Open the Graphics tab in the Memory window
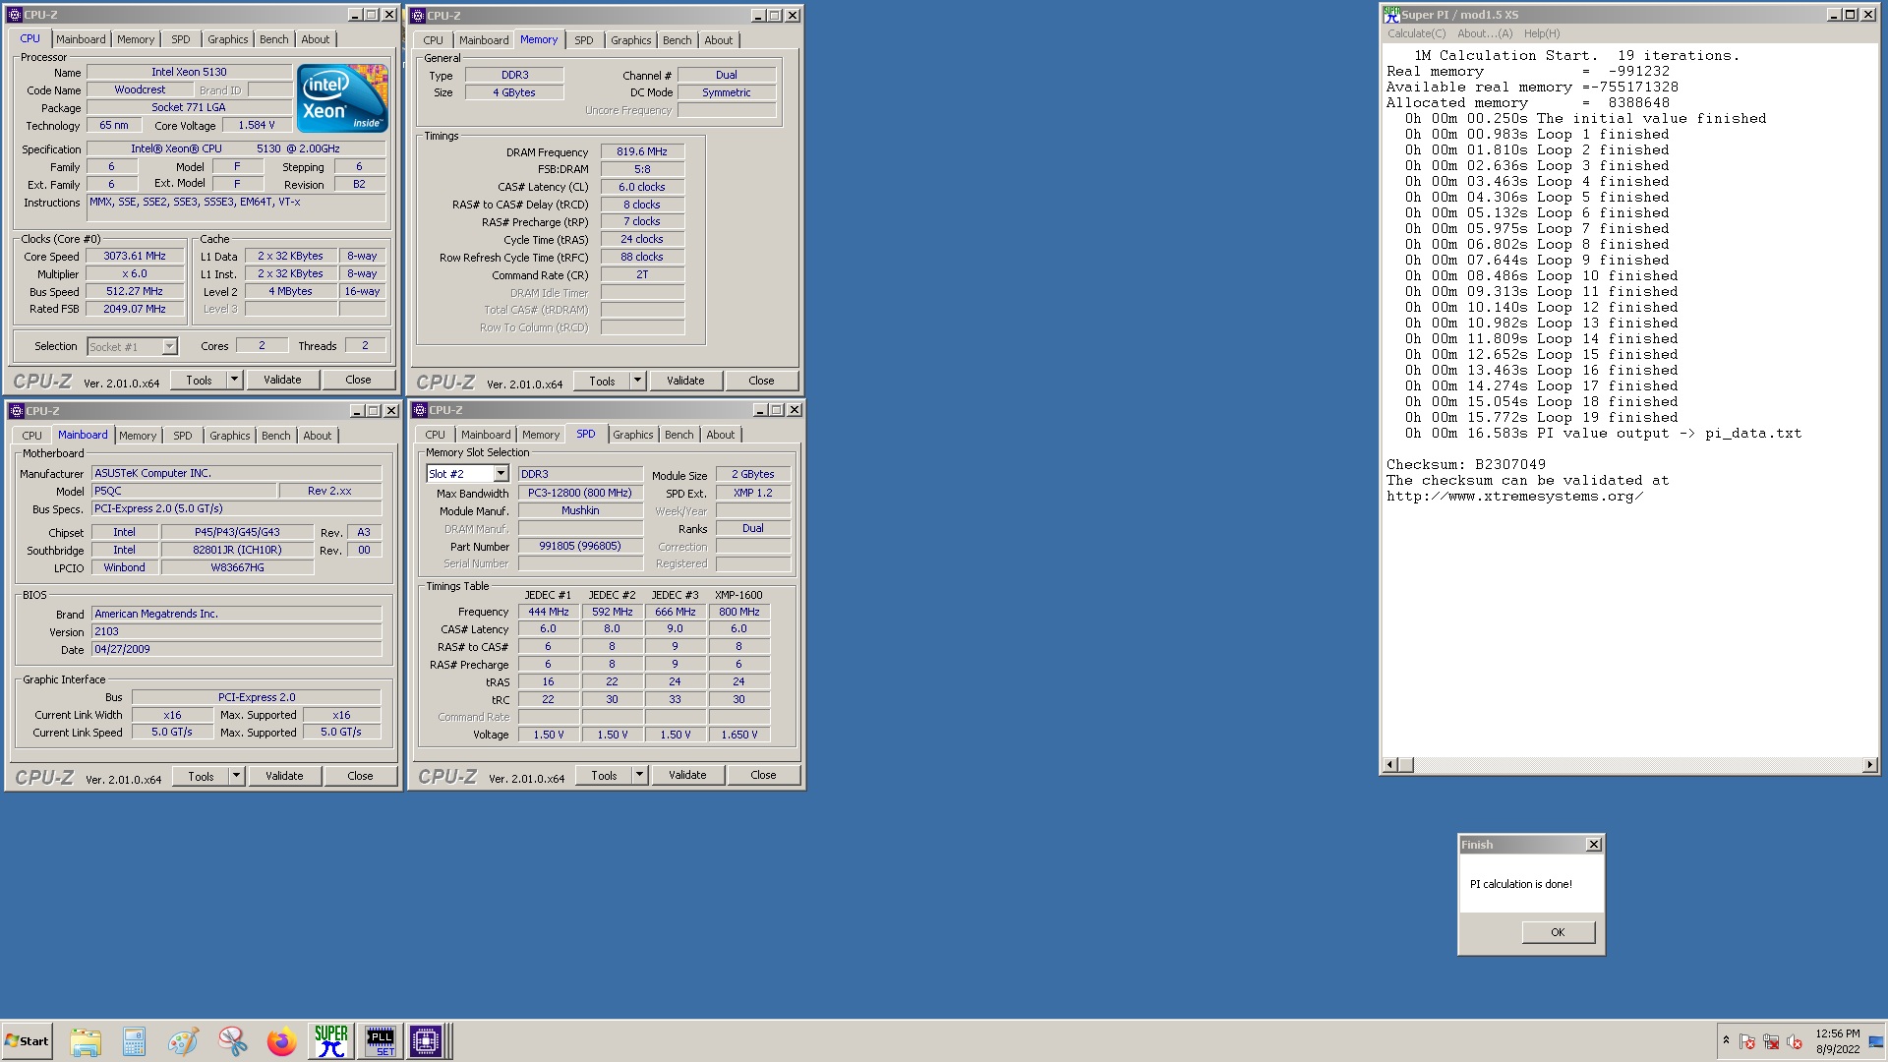Viewport: 1888px width, 1062px height. pyautogui.click(x=631, y=40)
